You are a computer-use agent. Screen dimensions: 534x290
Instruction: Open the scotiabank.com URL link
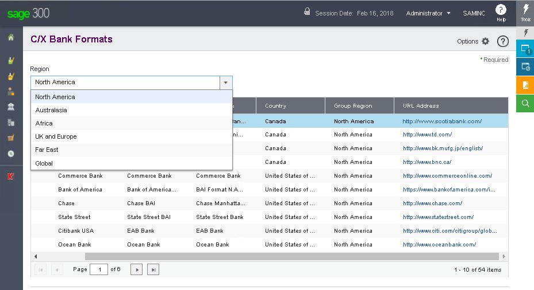[442, 121]
